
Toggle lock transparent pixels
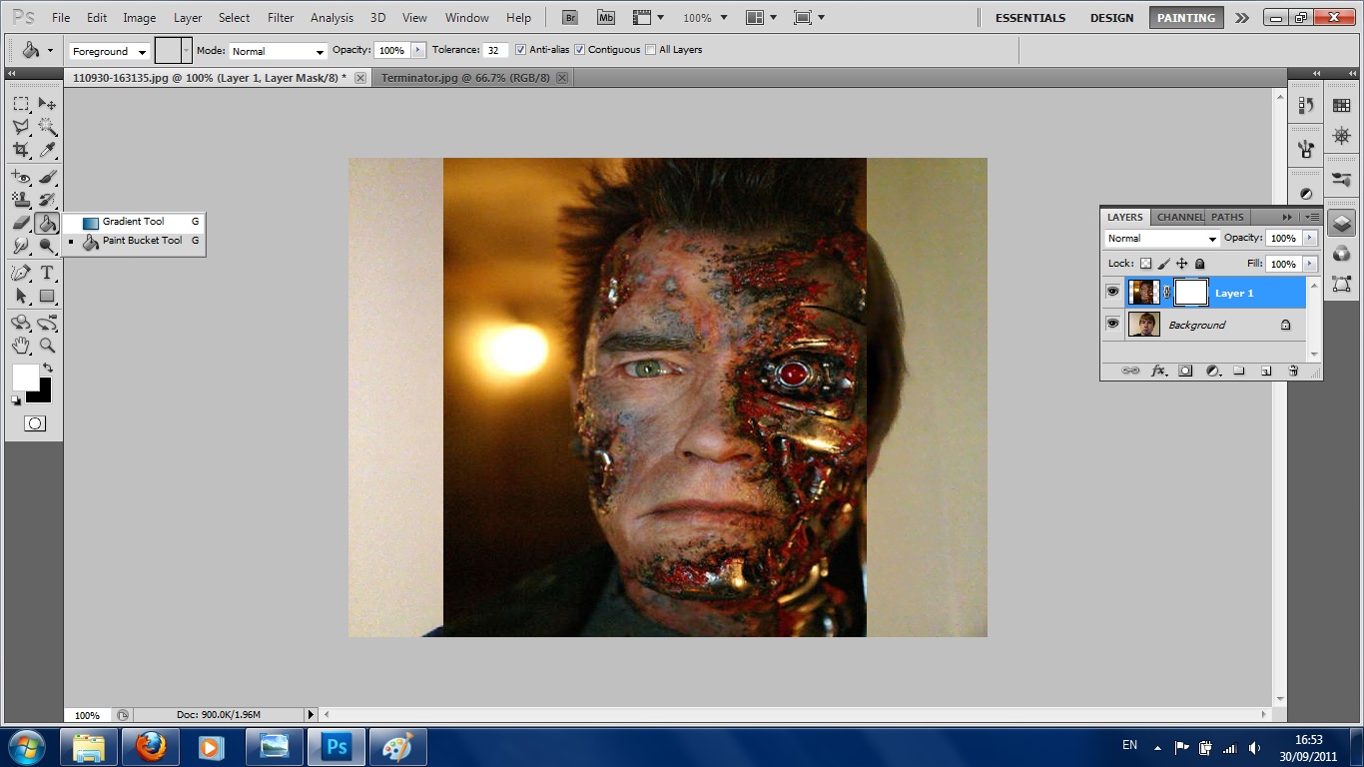pos(1145,264)
